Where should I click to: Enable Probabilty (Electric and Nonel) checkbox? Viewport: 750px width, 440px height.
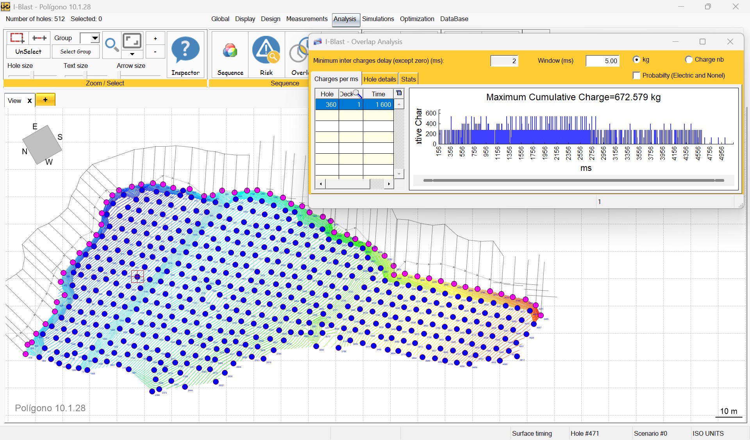(x=636, y=75)
